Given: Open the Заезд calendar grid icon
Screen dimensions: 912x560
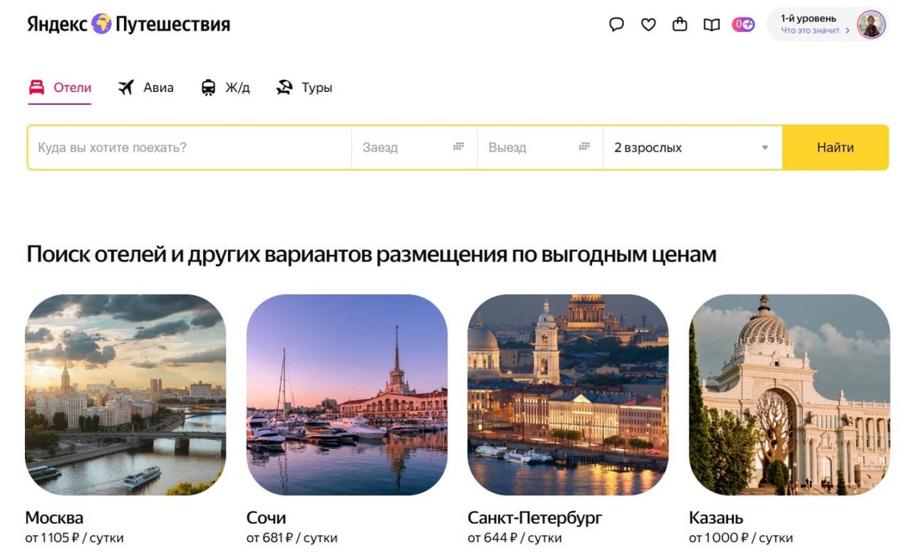Looking at the screenshot, I should 458,147.
